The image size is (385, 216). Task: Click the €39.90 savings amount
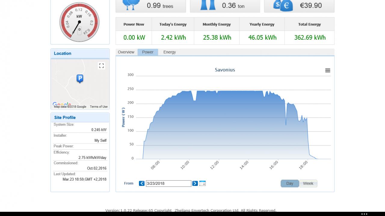pos(311,5)
